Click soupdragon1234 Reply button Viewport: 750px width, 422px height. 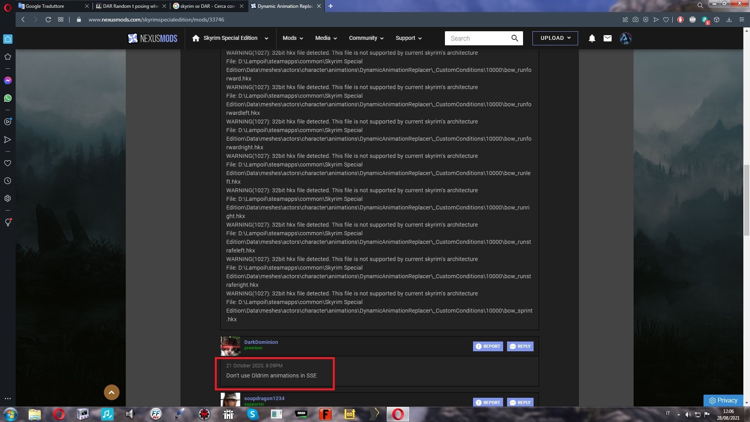pos(520,402)
